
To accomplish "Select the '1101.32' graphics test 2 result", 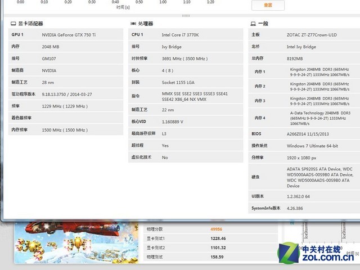I will 218,247.
